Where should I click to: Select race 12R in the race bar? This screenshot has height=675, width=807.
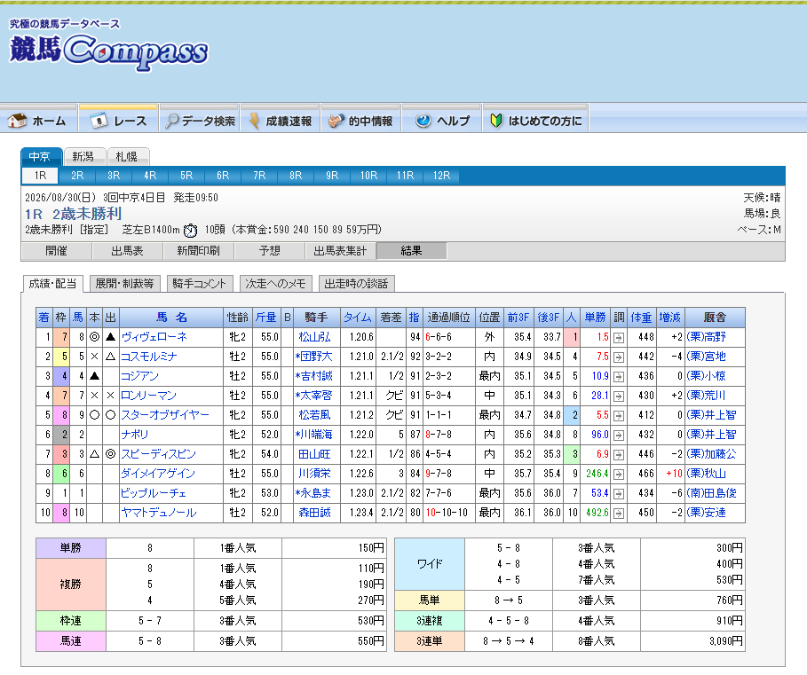441,176
